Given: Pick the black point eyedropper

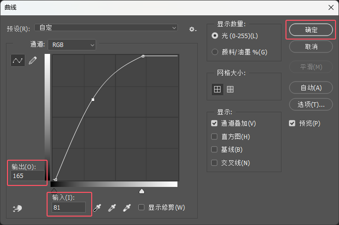Looking at the screenshot, I should tap(97, 208).
